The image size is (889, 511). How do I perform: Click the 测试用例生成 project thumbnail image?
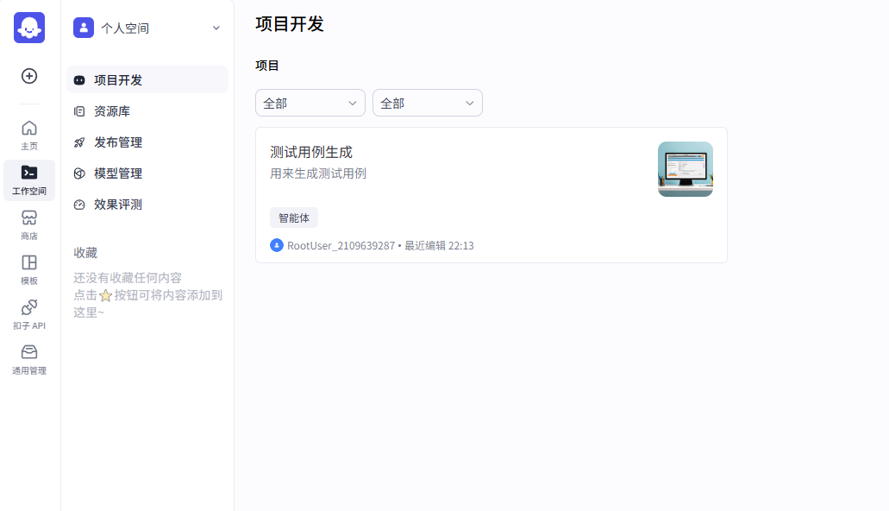[x=686, y=169]
